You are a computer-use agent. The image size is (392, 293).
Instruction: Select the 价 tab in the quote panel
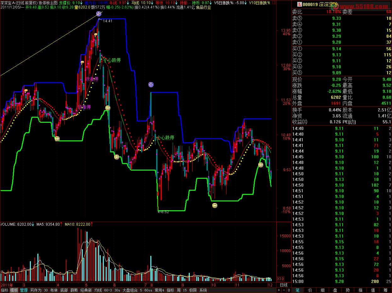tap(310, 290)
